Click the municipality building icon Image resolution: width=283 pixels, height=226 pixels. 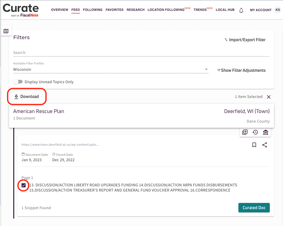265,132
